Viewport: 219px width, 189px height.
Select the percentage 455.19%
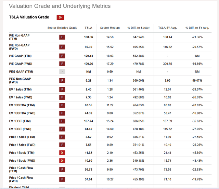click(x=139, y=179)
